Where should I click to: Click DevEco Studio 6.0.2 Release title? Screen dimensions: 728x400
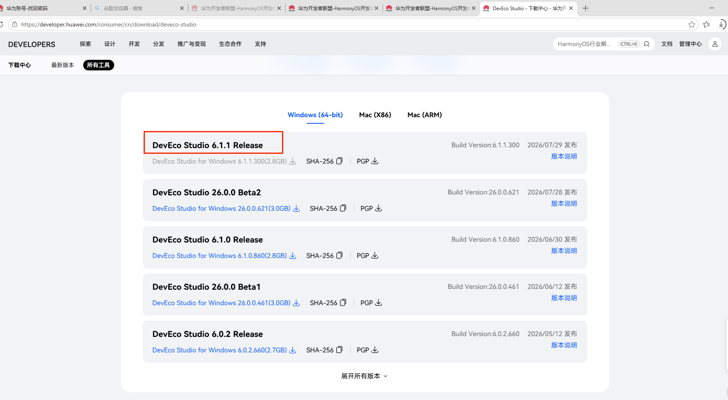point(208,334)
